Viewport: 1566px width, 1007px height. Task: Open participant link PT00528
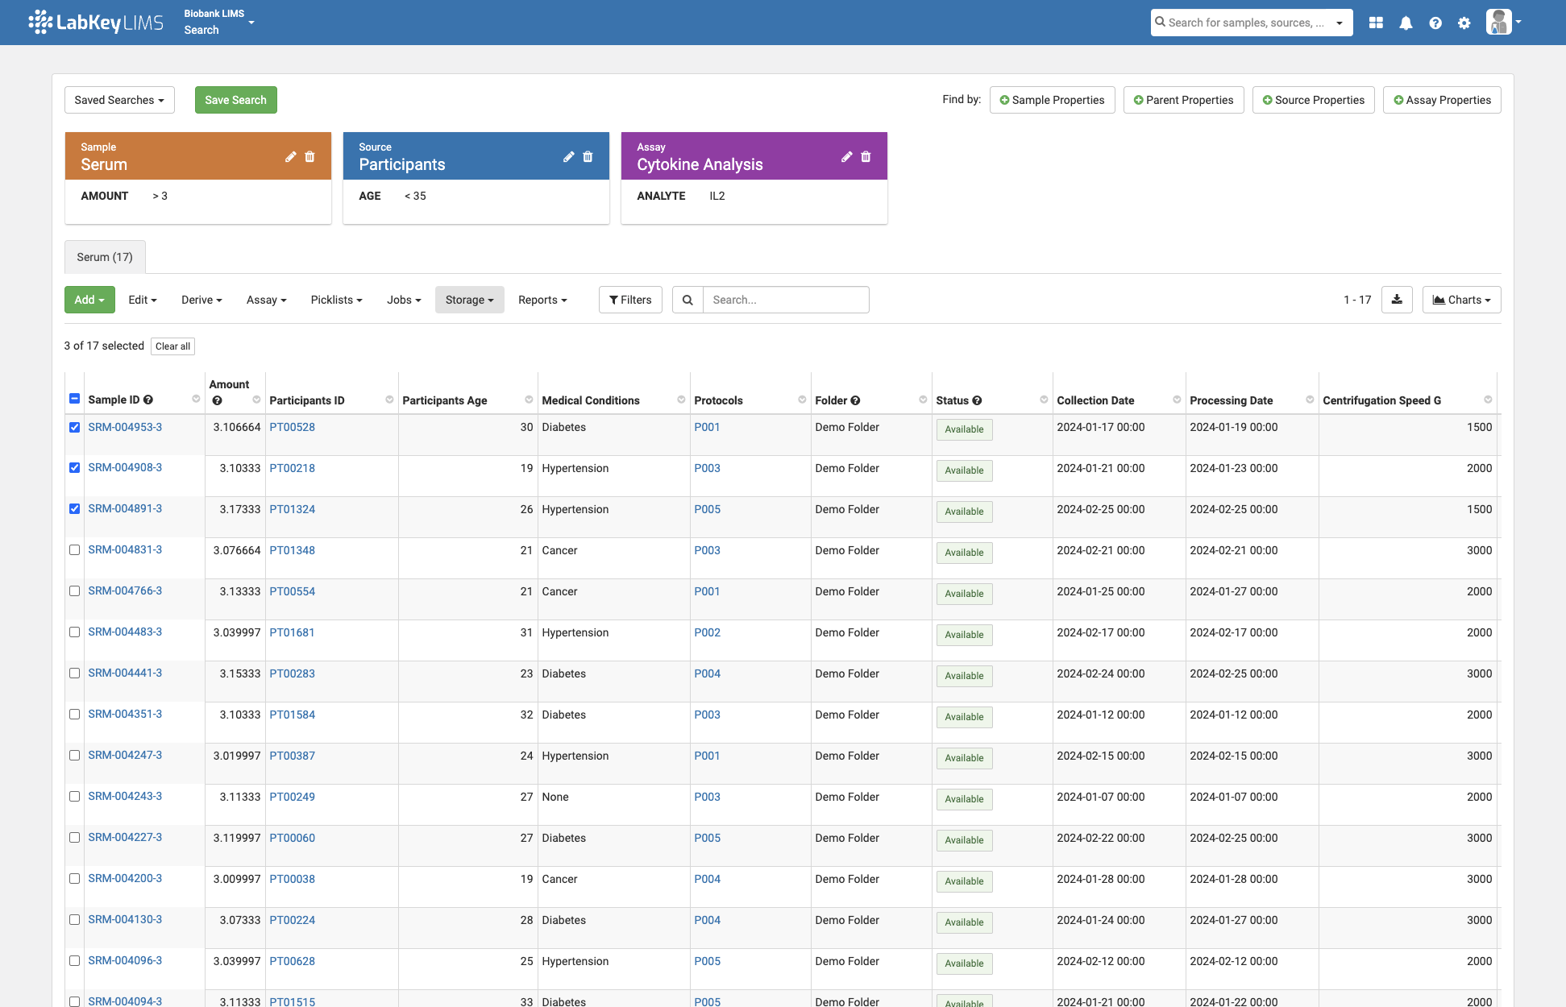pos(292,427)
